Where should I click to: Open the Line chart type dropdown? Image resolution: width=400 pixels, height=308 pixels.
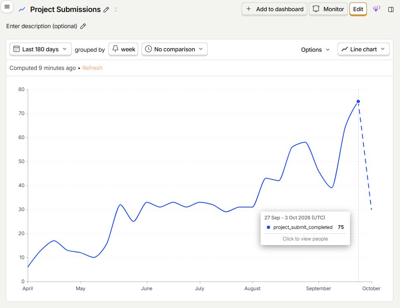[x=364, y=49]
